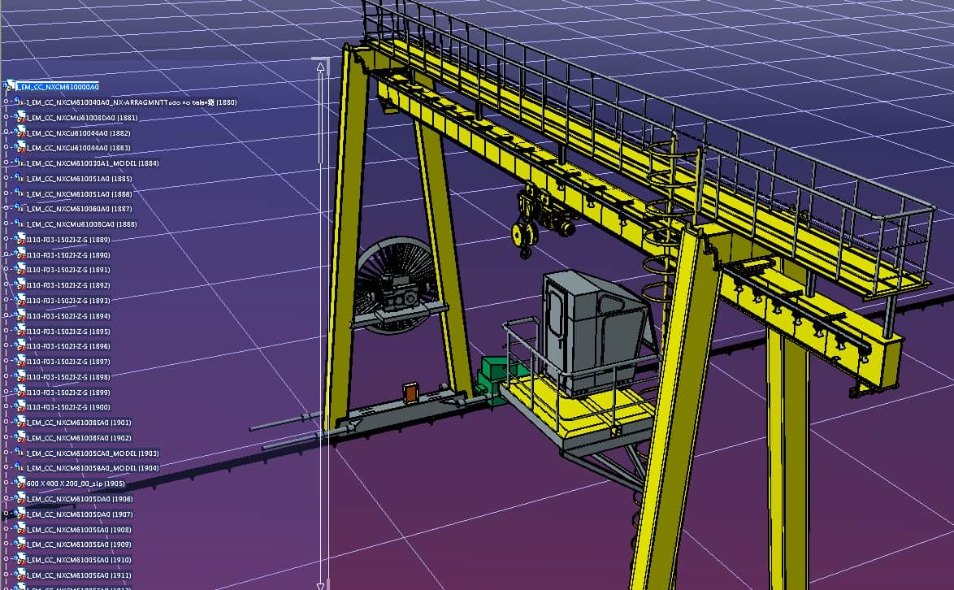Expand node 1110-F03-15021-Z-S (1890)
This screenshot has width=954, height=590.
[6, 255]
